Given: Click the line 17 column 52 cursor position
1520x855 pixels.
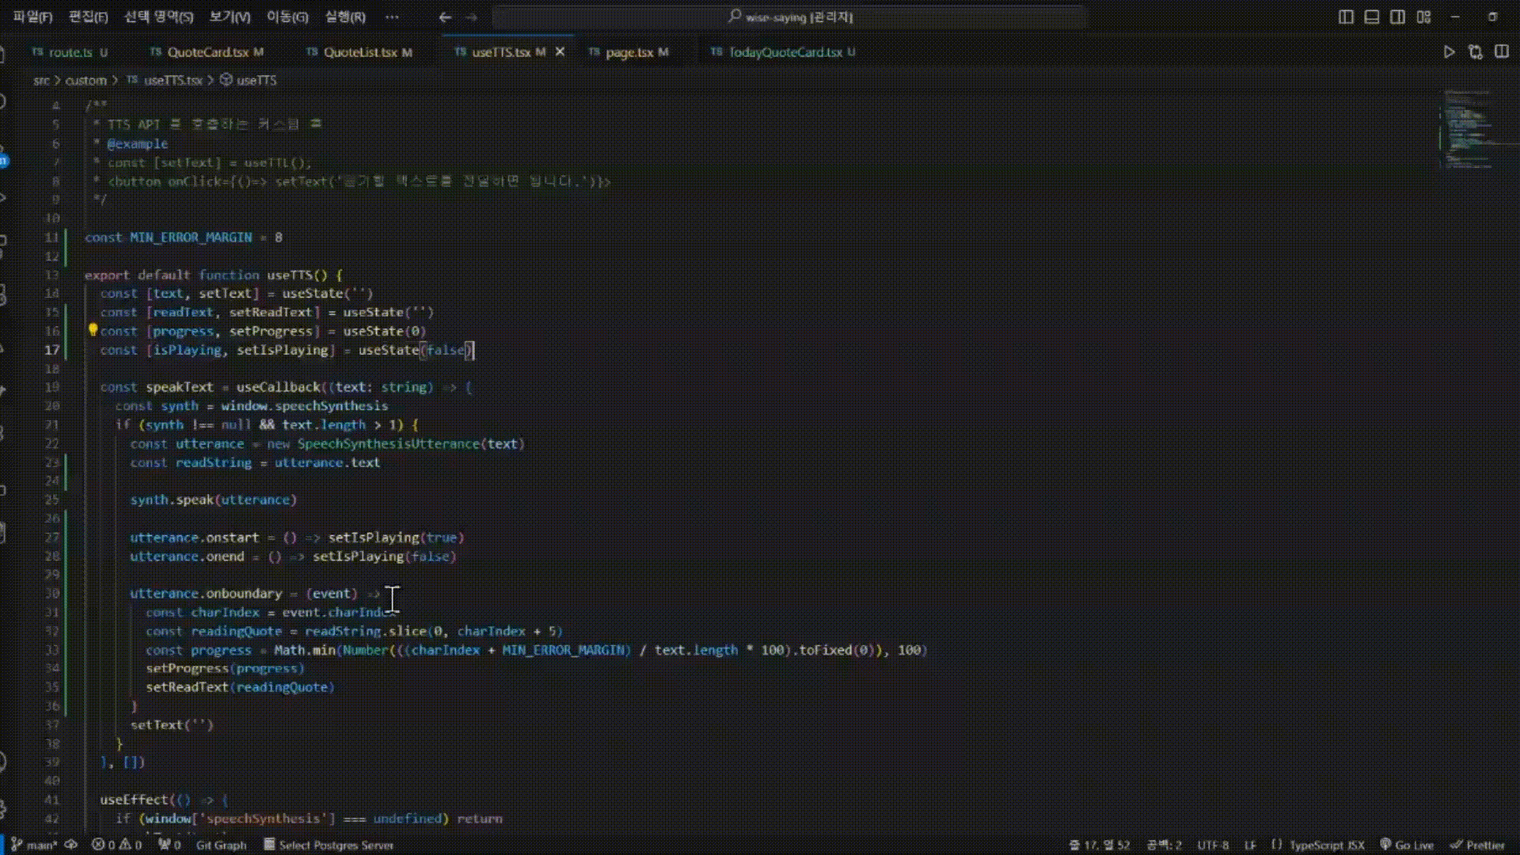Looking at the screenshot, I should [x=1100, y=845].
